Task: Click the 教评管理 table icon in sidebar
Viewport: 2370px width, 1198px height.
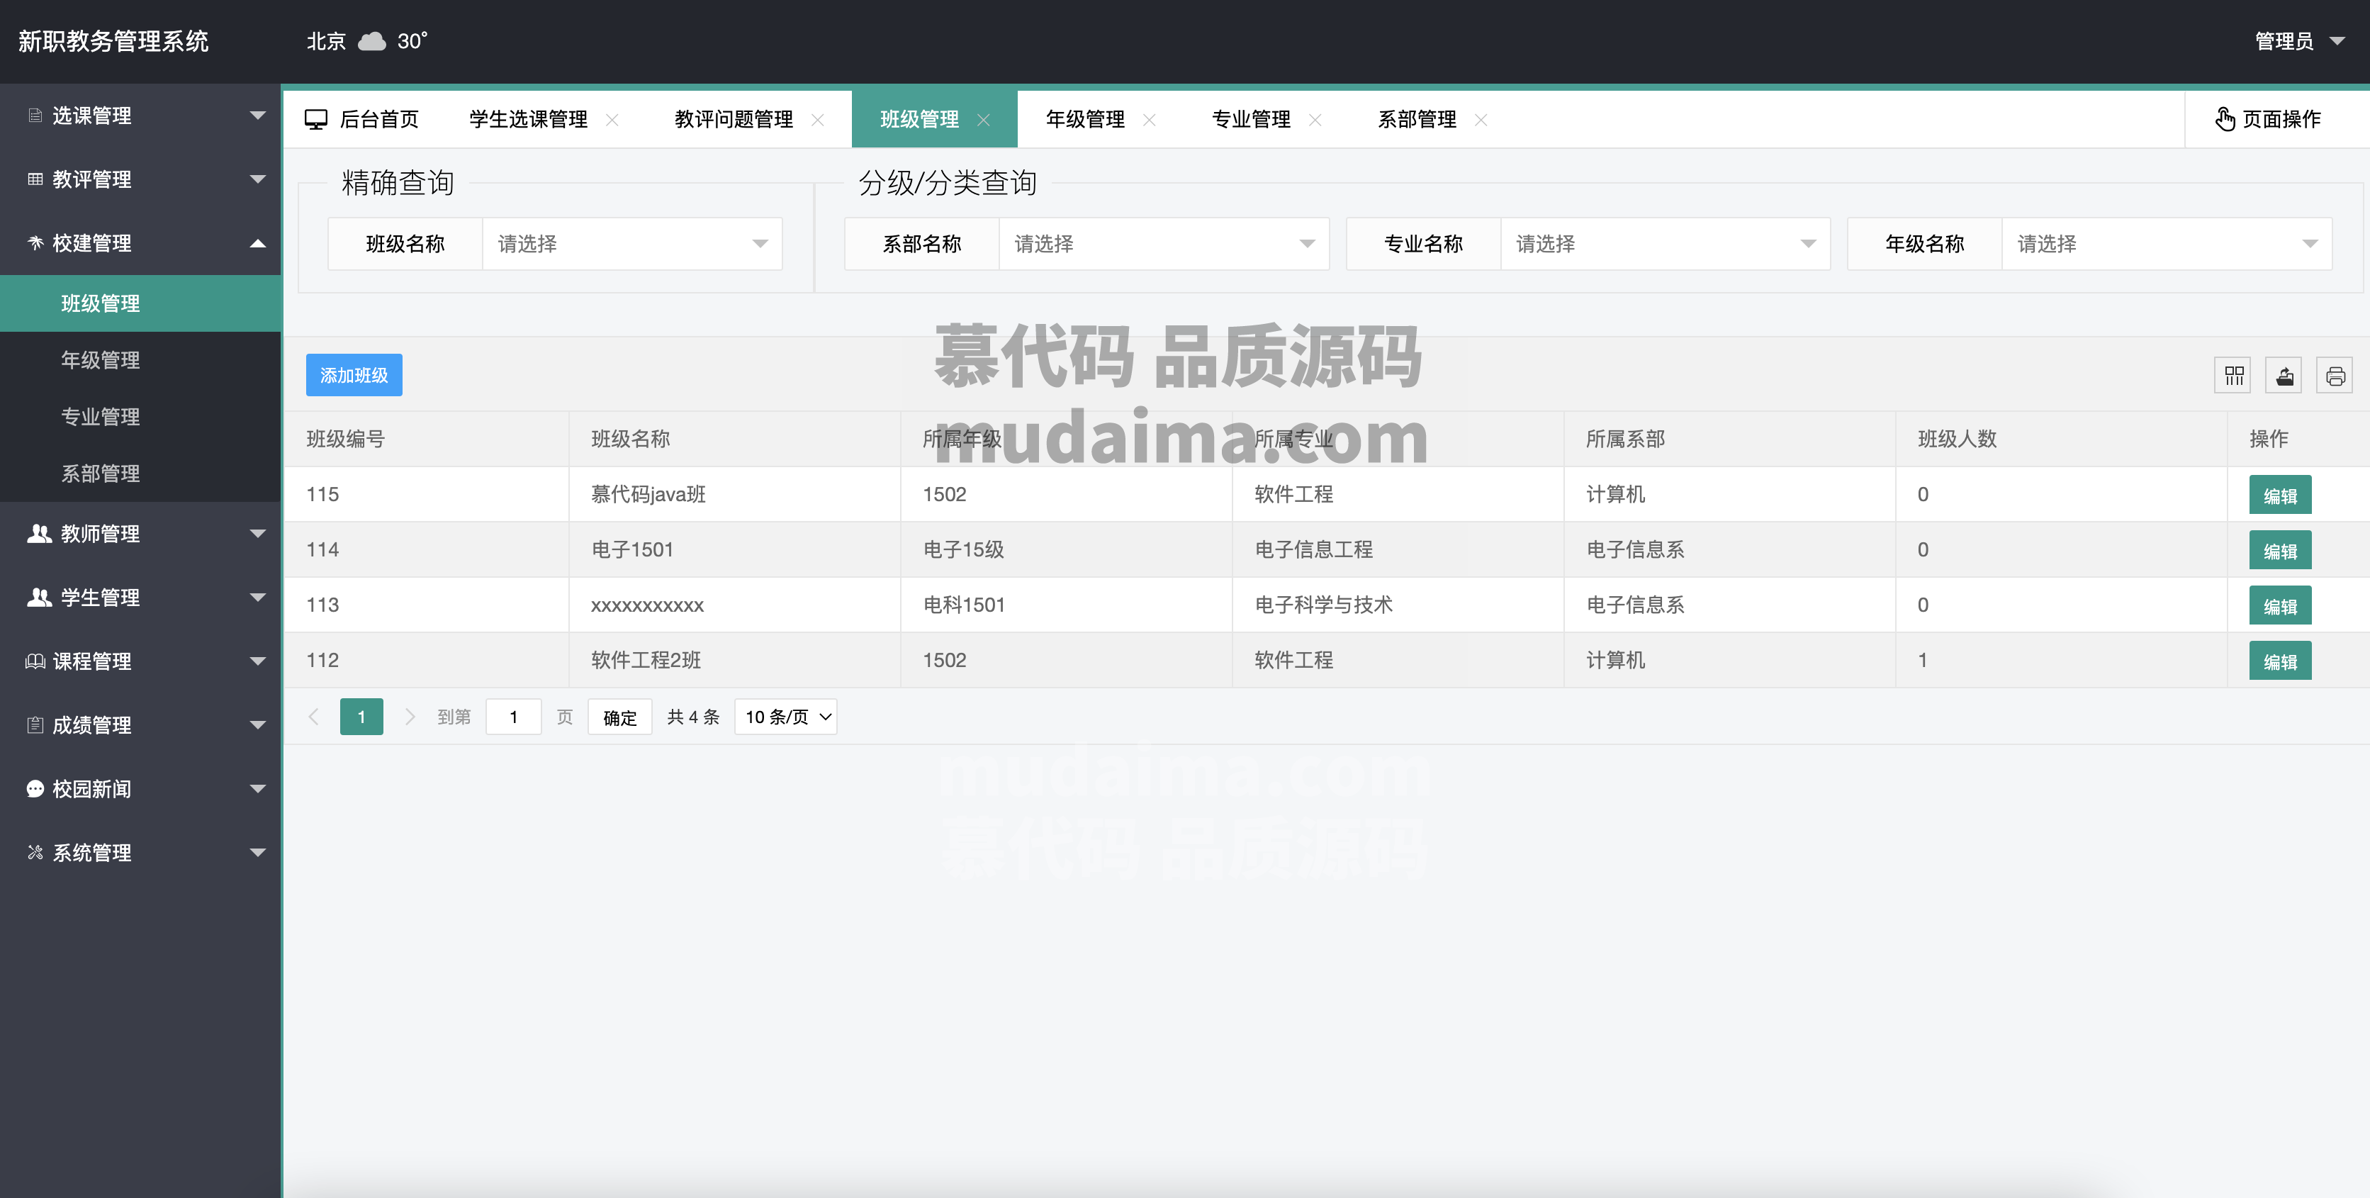Action: [x=35, y=179]
